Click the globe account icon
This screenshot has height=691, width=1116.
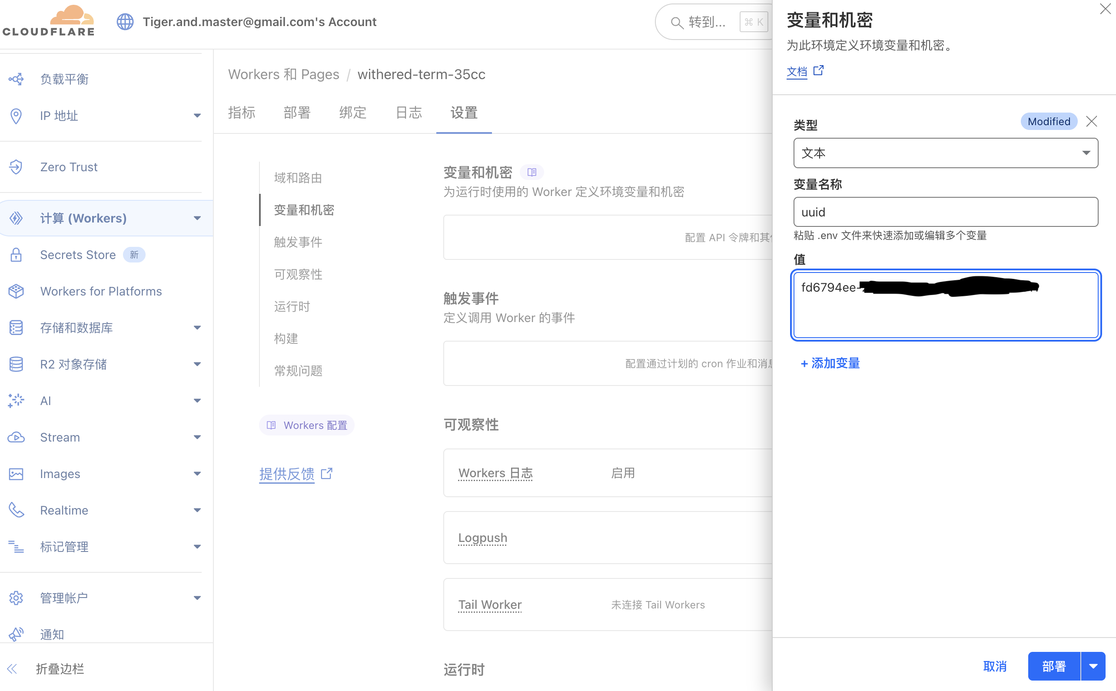coord(125,22)
